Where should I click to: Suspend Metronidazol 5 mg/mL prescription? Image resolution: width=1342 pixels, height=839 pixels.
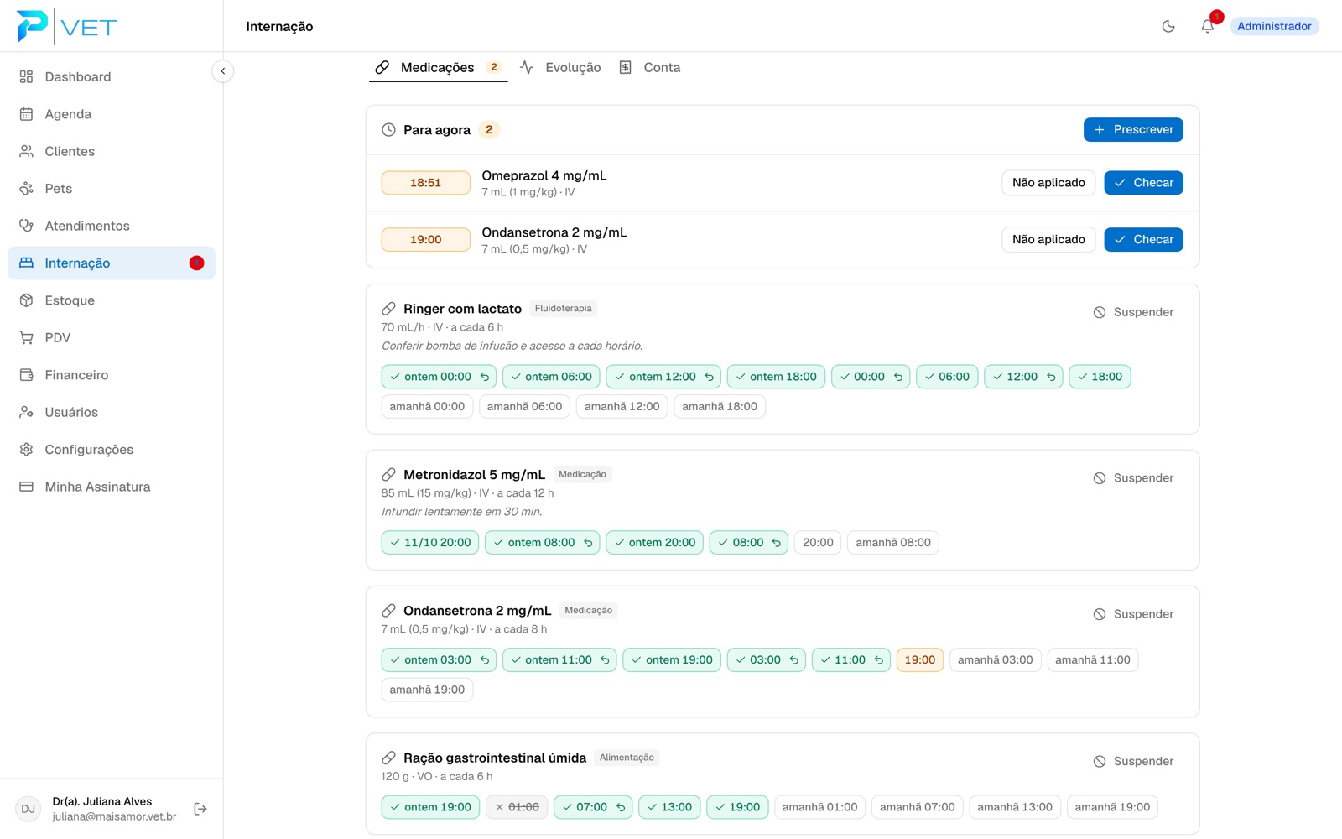(1133, 478)
